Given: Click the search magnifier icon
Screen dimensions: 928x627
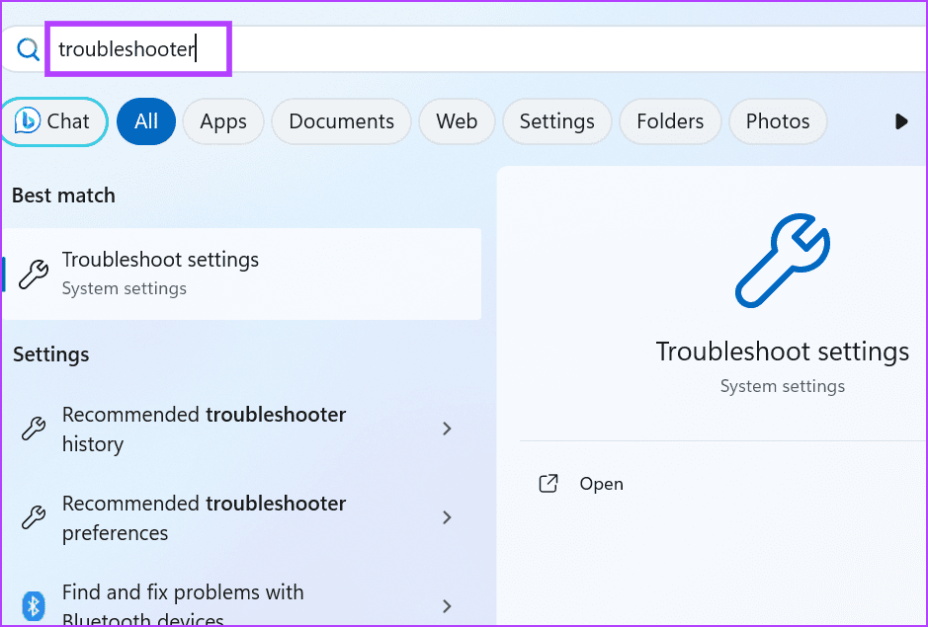Looking at the screenshot, I should pos(28,49).
